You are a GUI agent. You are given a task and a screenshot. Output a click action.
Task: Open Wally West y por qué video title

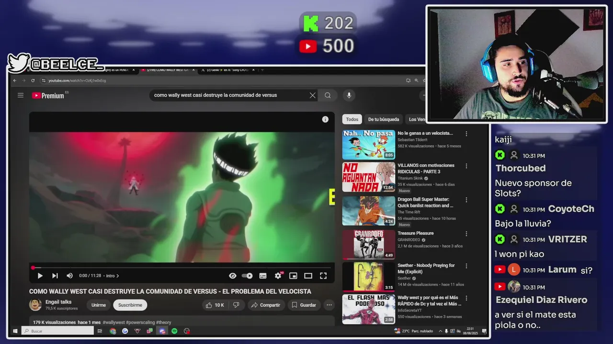pyautogui.click(x=429, y=301)
